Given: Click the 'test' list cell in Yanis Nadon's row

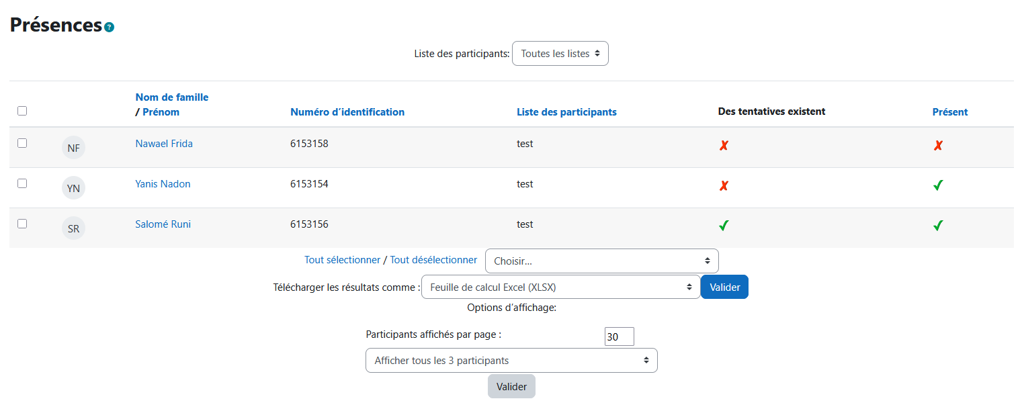Looking at the screenshot, I should pos(525,184).
